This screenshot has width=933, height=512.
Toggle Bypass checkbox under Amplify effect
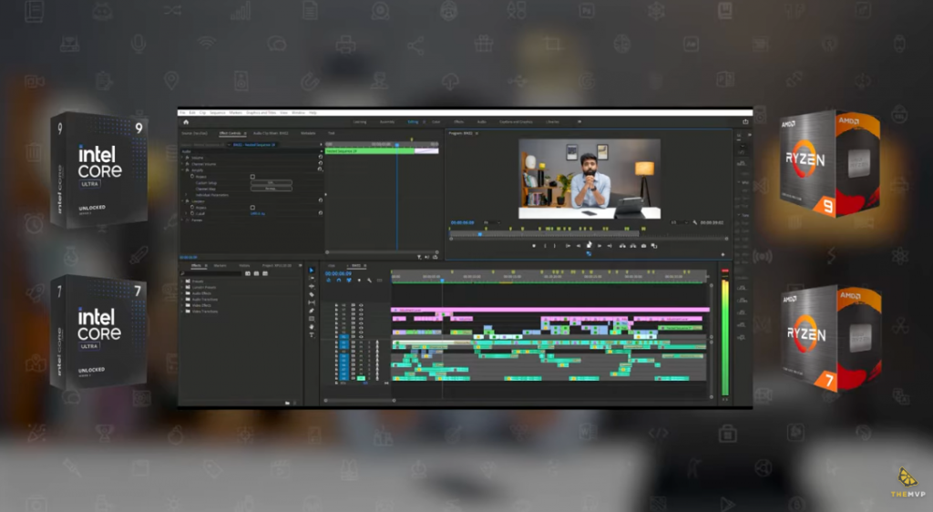(x=252, y=177)
